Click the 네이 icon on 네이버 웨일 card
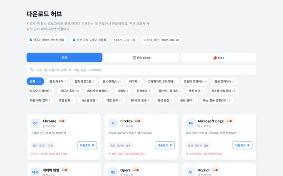Viewport: 283px width, 176px height. (35, 172)
